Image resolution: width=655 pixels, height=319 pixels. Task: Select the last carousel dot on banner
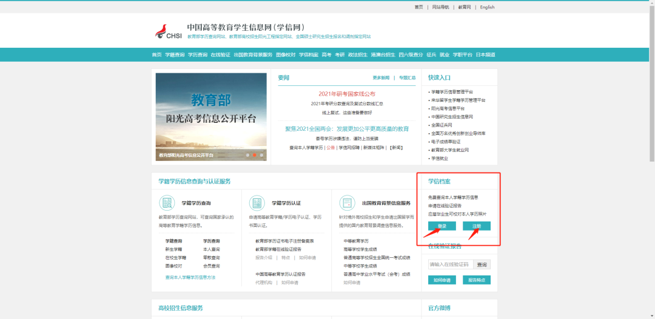pos(261,155)
